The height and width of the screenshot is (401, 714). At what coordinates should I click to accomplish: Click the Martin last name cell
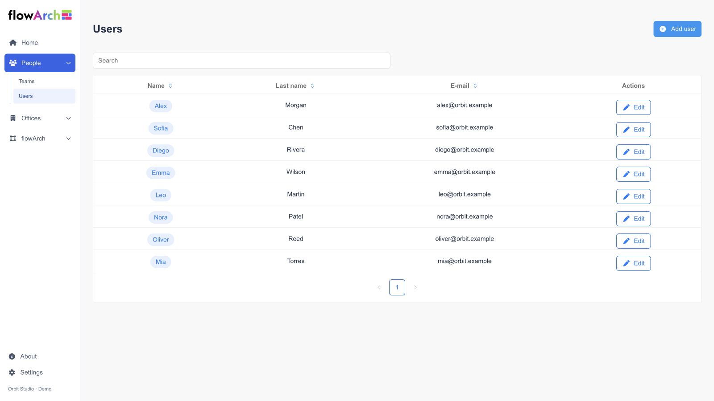coord(296,194)
